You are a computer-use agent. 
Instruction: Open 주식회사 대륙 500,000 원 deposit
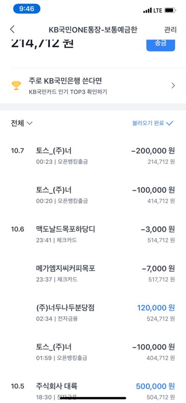pyautogui.click(x=93, y=391)
